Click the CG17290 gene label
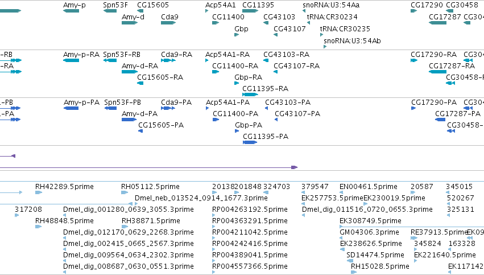The height and width of the screenshot is (275, 484). (x=427, y=5)
